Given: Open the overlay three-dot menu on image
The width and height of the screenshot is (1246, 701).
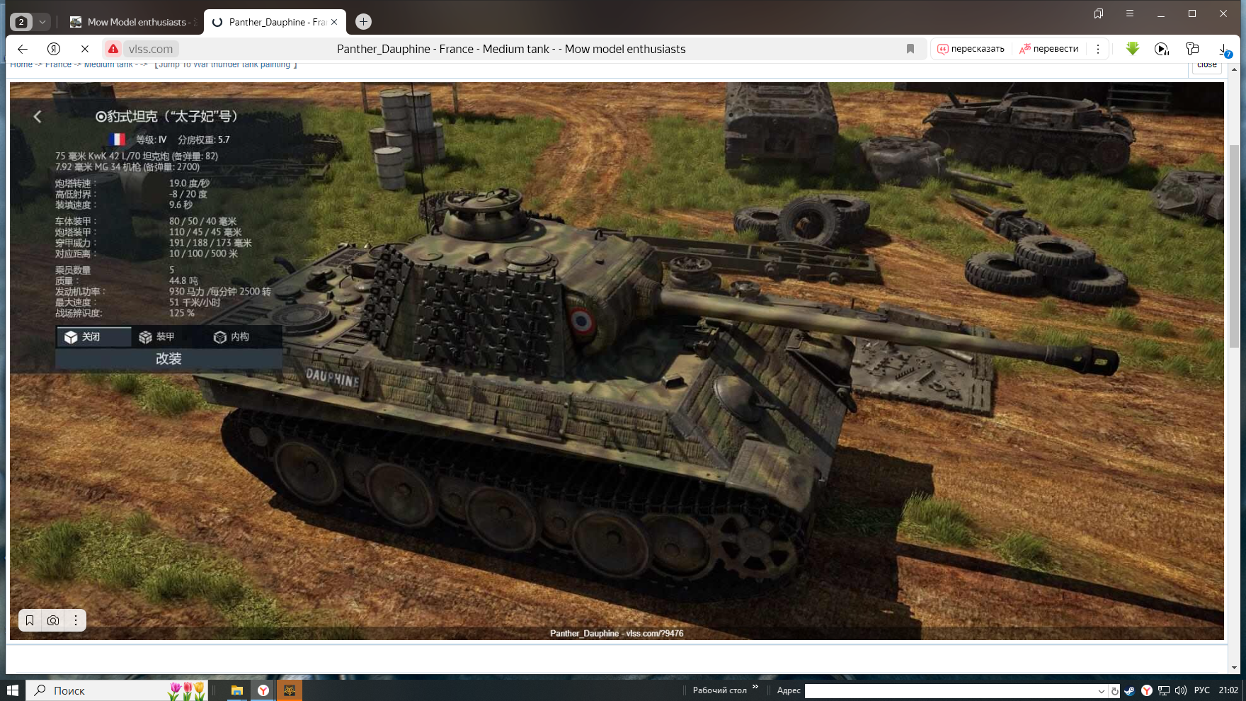Looking at the screenshot, I should click(x=76, y=620).
